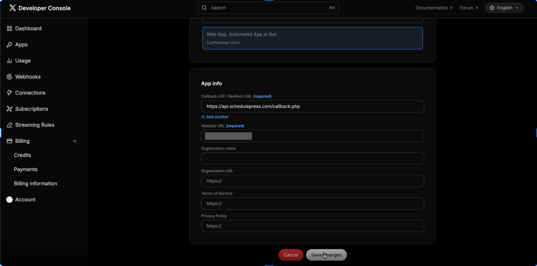Viewport: 537px width, 266px height.
Task: Click the Privacy Policy input field
Action: 313,226
